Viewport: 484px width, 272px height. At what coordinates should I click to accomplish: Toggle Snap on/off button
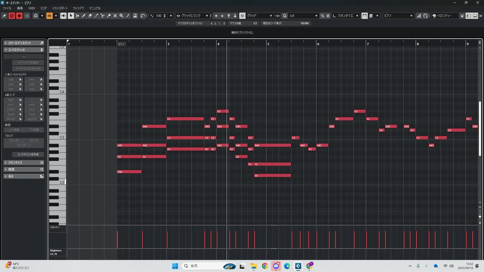tap(242, 16)
